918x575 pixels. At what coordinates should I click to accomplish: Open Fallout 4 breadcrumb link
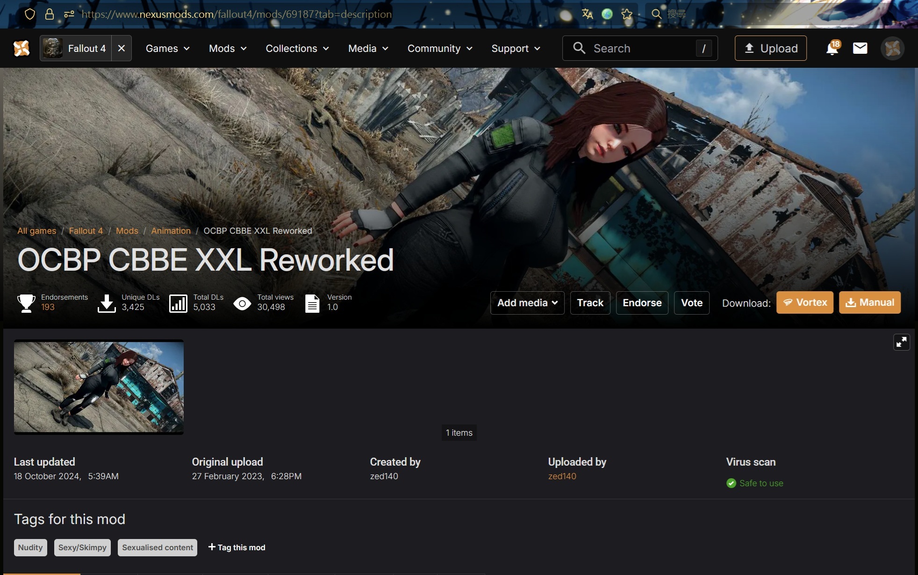tap(86, 231)
